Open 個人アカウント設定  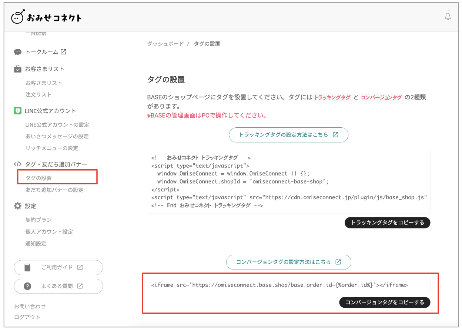point(49,232)
